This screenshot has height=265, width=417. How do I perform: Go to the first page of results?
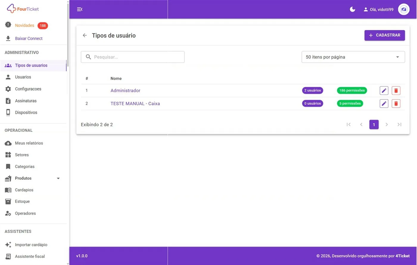coord(348,124)
